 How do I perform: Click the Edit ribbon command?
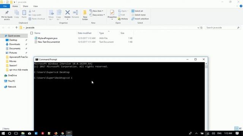(x=121, y=15)
